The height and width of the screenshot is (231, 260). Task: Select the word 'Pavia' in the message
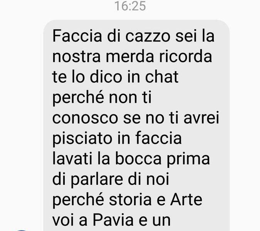[x=113, y=220]
